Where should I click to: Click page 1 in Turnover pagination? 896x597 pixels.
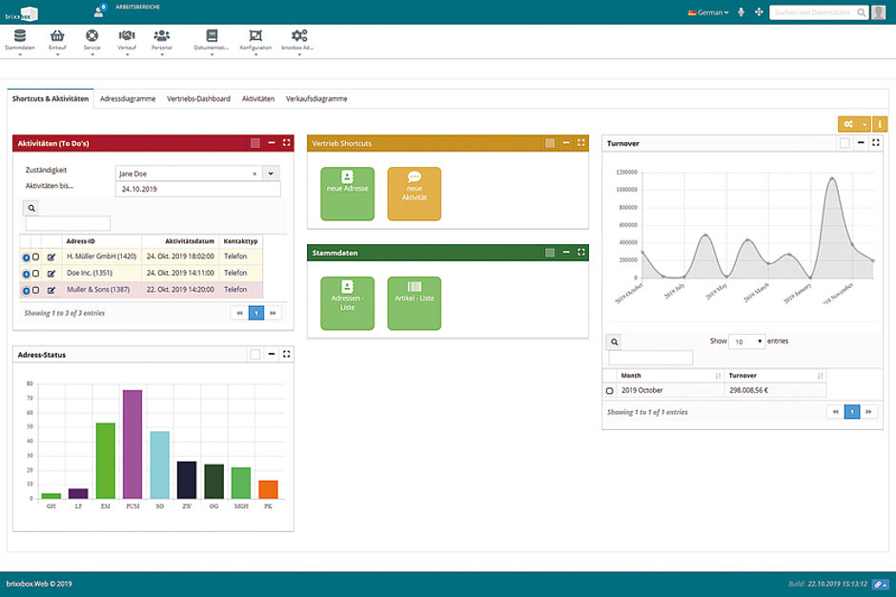click(x=853, y=412)
